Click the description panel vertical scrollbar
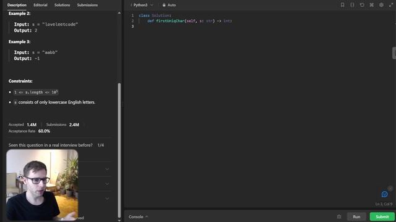The height and width of the screenshot is (222, 396). click(x=119, y=150)
